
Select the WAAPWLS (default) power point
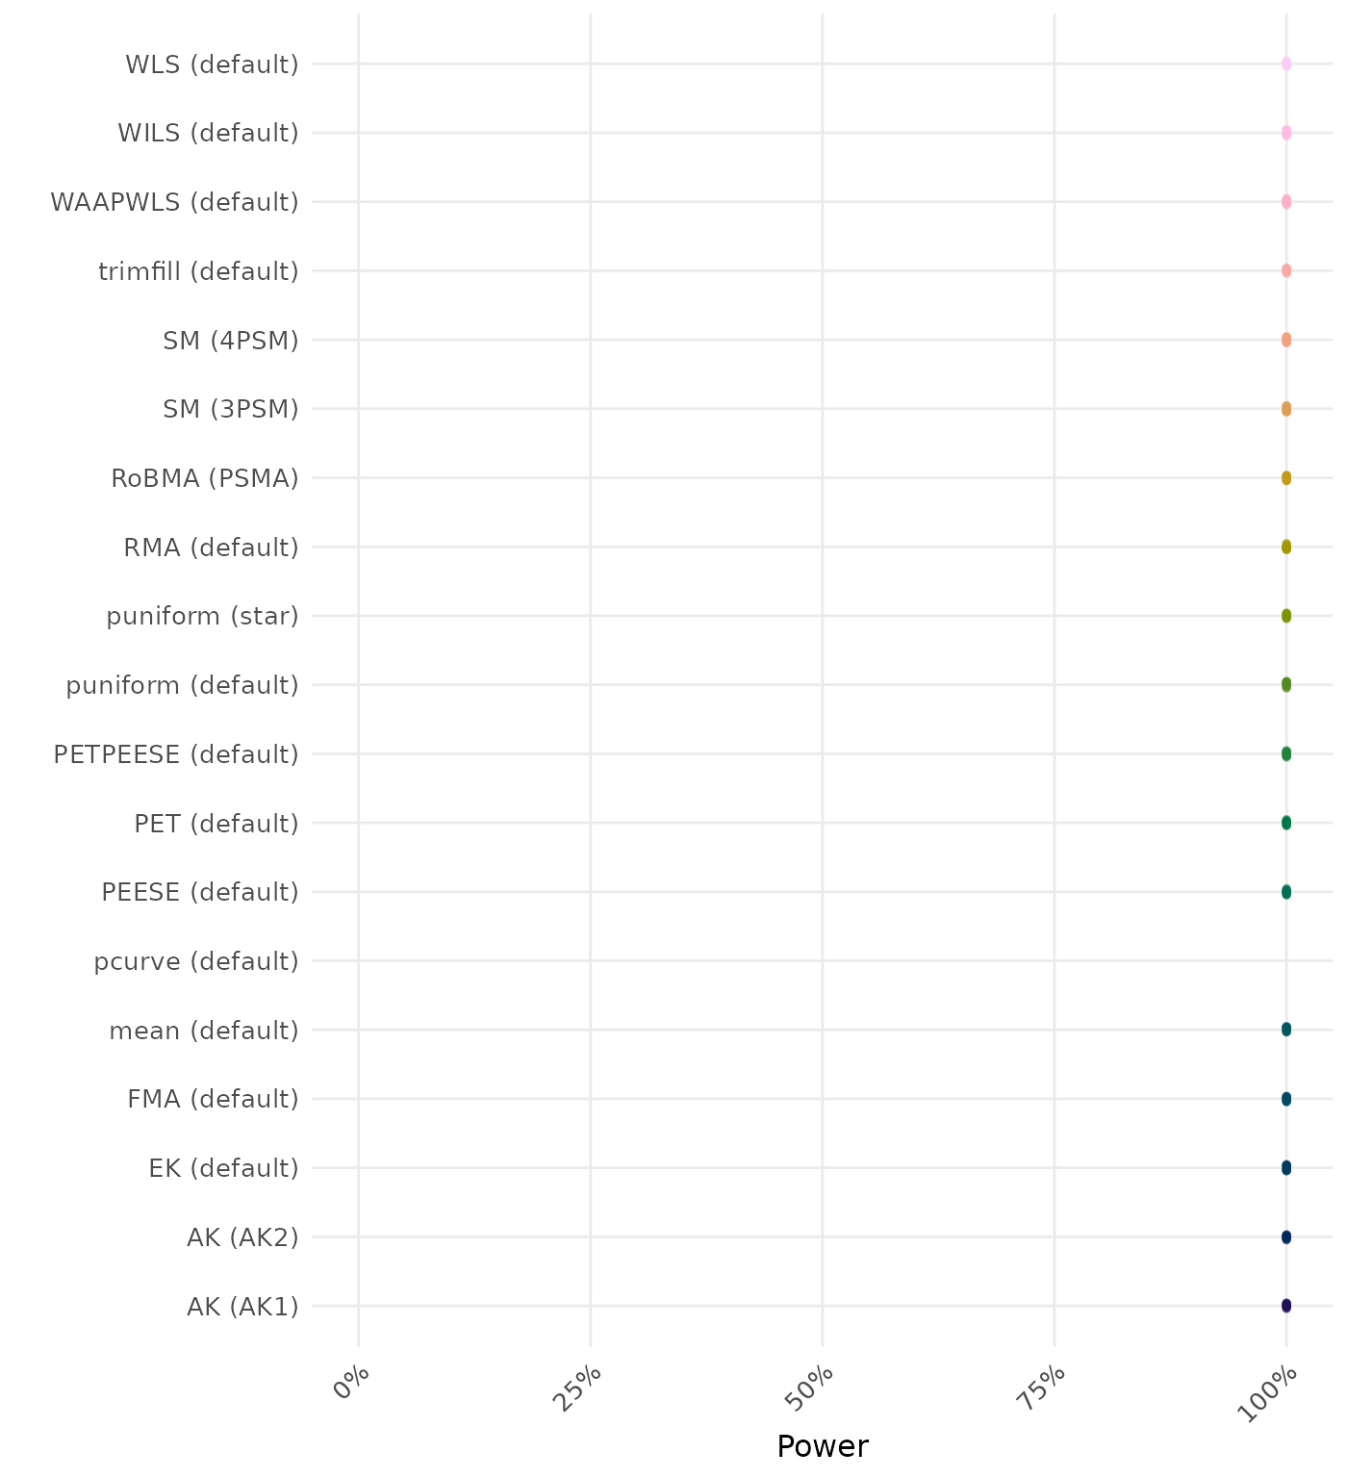click(x=1285, y=202)
